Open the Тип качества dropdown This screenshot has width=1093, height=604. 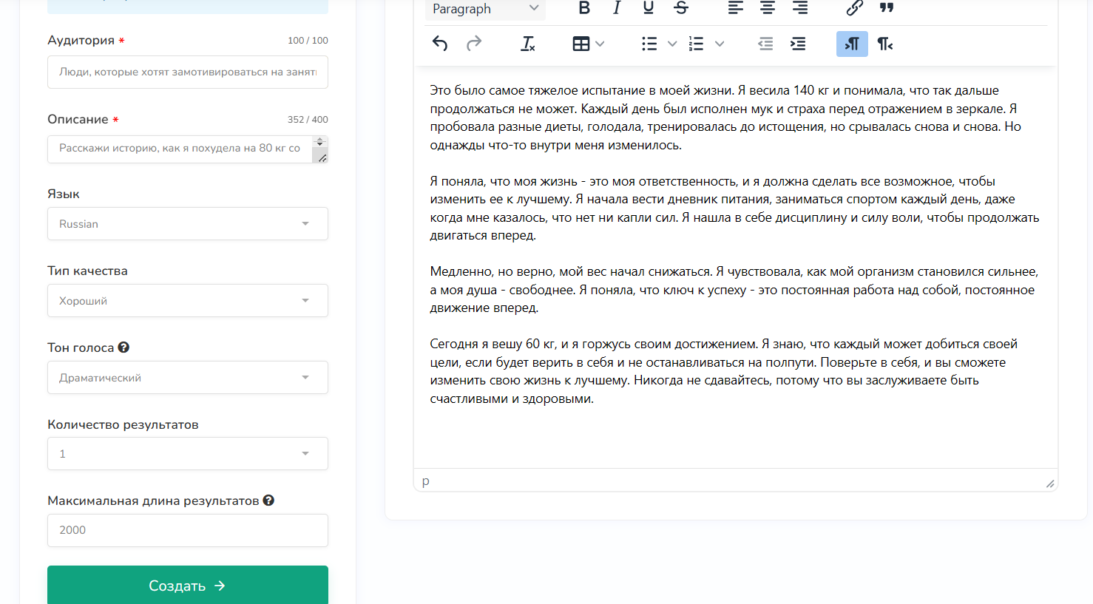coord(188,301)
